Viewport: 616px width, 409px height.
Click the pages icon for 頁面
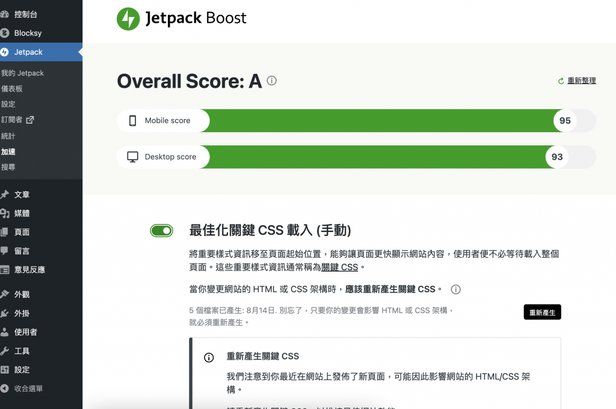4,232
